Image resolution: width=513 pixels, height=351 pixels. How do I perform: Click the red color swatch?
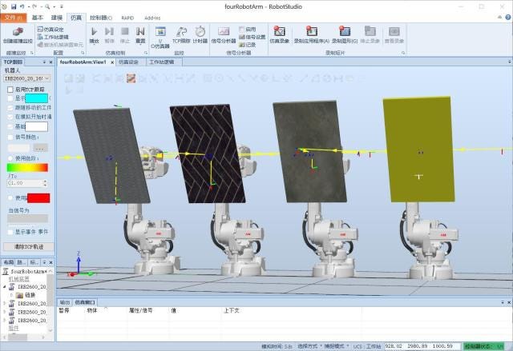tap(38, 198)
